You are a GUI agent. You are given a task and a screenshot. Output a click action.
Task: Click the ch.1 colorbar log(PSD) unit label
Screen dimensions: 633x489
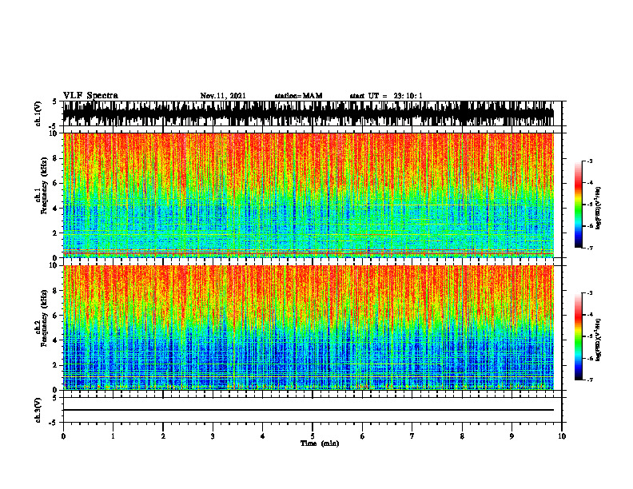click(x=599, y=208)
